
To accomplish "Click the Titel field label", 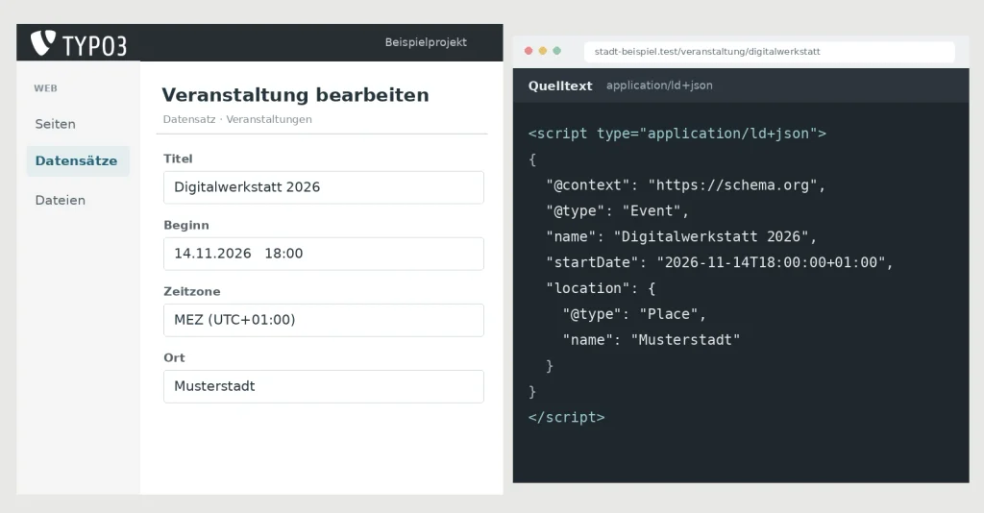I will pyautogui.click(x=178, y=159).
